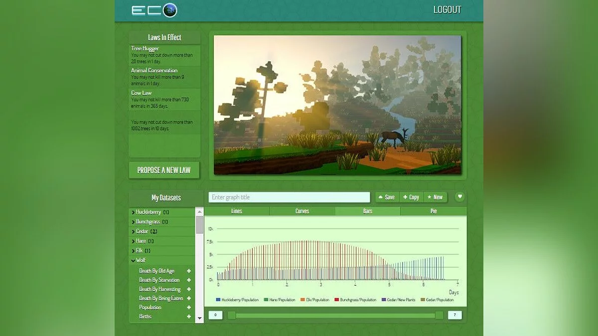
Task: Select the Cow Law entry
Action: pyautogui.click(x=164, y=99)
